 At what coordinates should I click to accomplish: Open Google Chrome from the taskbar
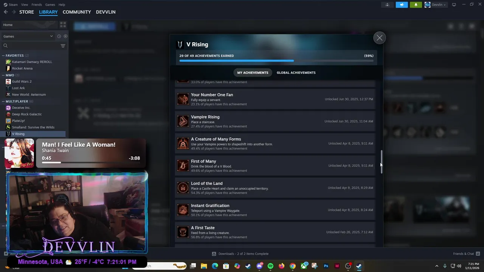coord(293,266)
